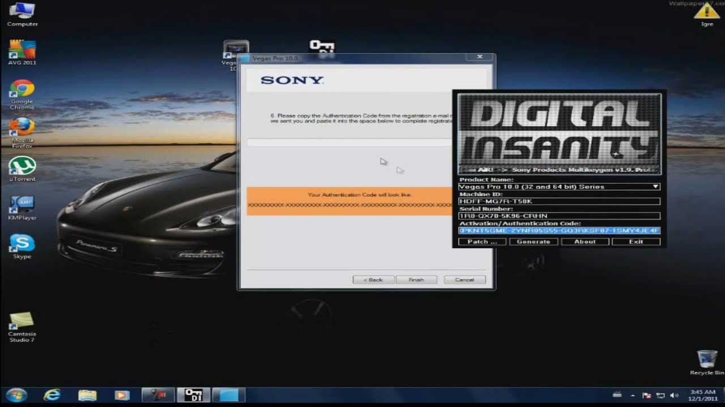Select the keygen desktop icon behind the Vegas window
The image size is (725, 407).
(322, 47)
